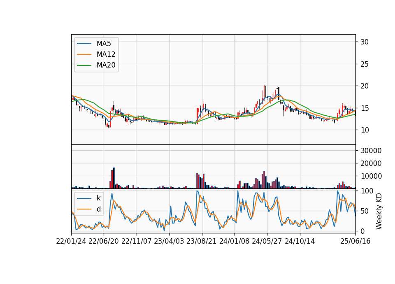Screen dimensions: 395x284
Task: Click the MA12 legend label
Action: point(106,54)
